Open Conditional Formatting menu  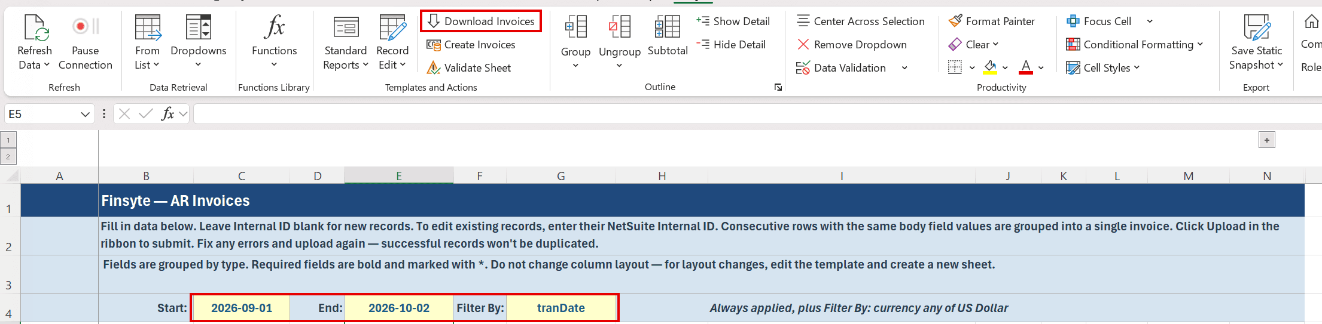[1134, 45]
